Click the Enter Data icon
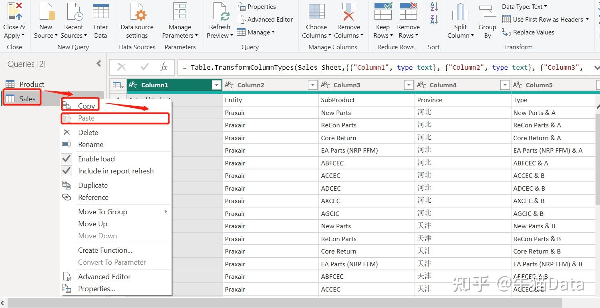The image size is (600, 308). tap(100, 12)
